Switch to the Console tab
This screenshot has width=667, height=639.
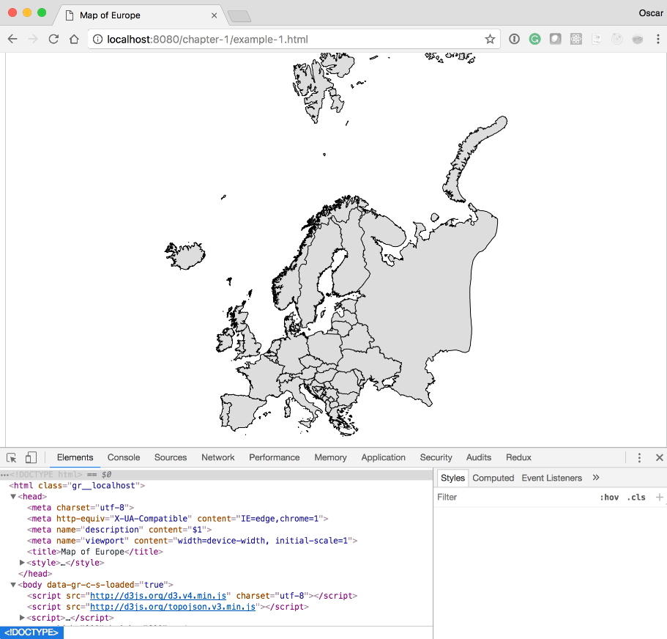(x=124, y=458)
